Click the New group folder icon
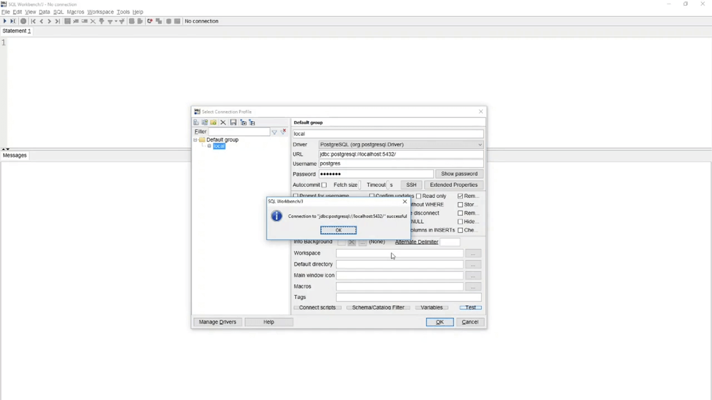The height and width of the screenshot is (400, 712). click(x=213, y=122)
